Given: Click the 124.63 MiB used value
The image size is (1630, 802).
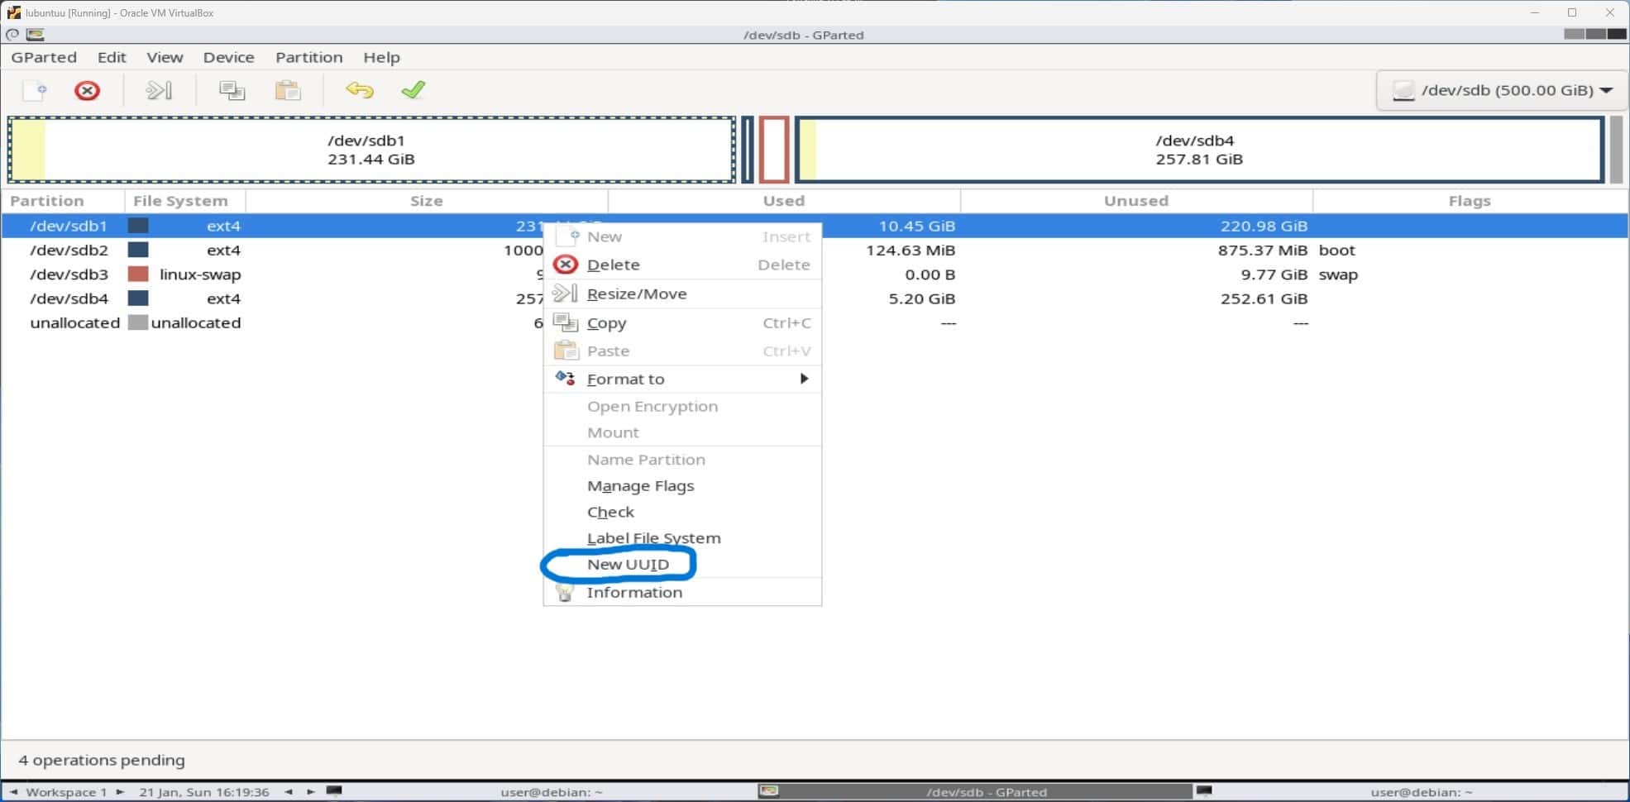Looking at the screenshot, I should point(911,250).
